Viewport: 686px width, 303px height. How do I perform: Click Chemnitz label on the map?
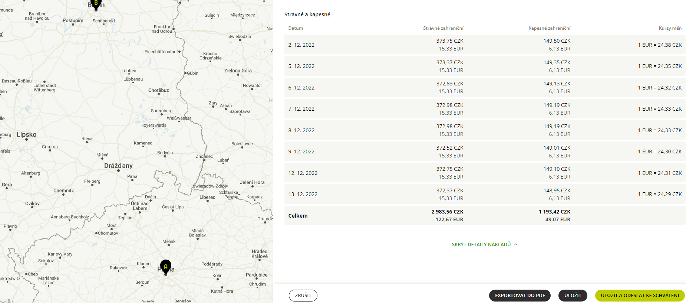63,190
